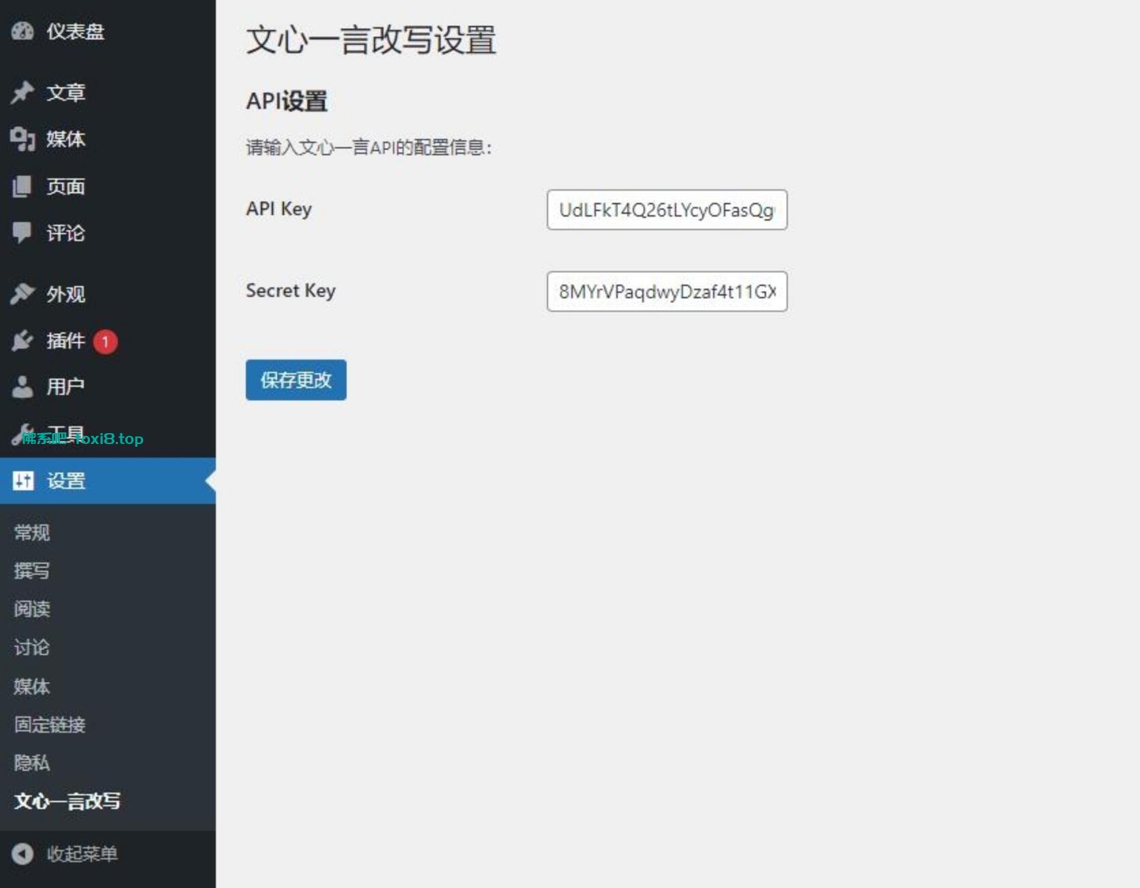Image resolution: width=1140 pixels, height=888 pixels.
Task: Click into the Secret Key field
Action: pos(666,291)
